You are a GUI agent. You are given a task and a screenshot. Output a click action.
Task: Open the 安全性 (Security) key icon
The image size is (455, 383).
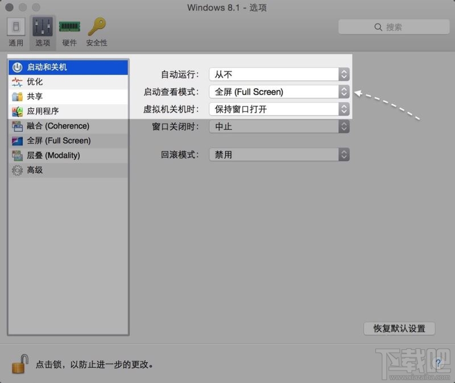[x=97, y=26]
